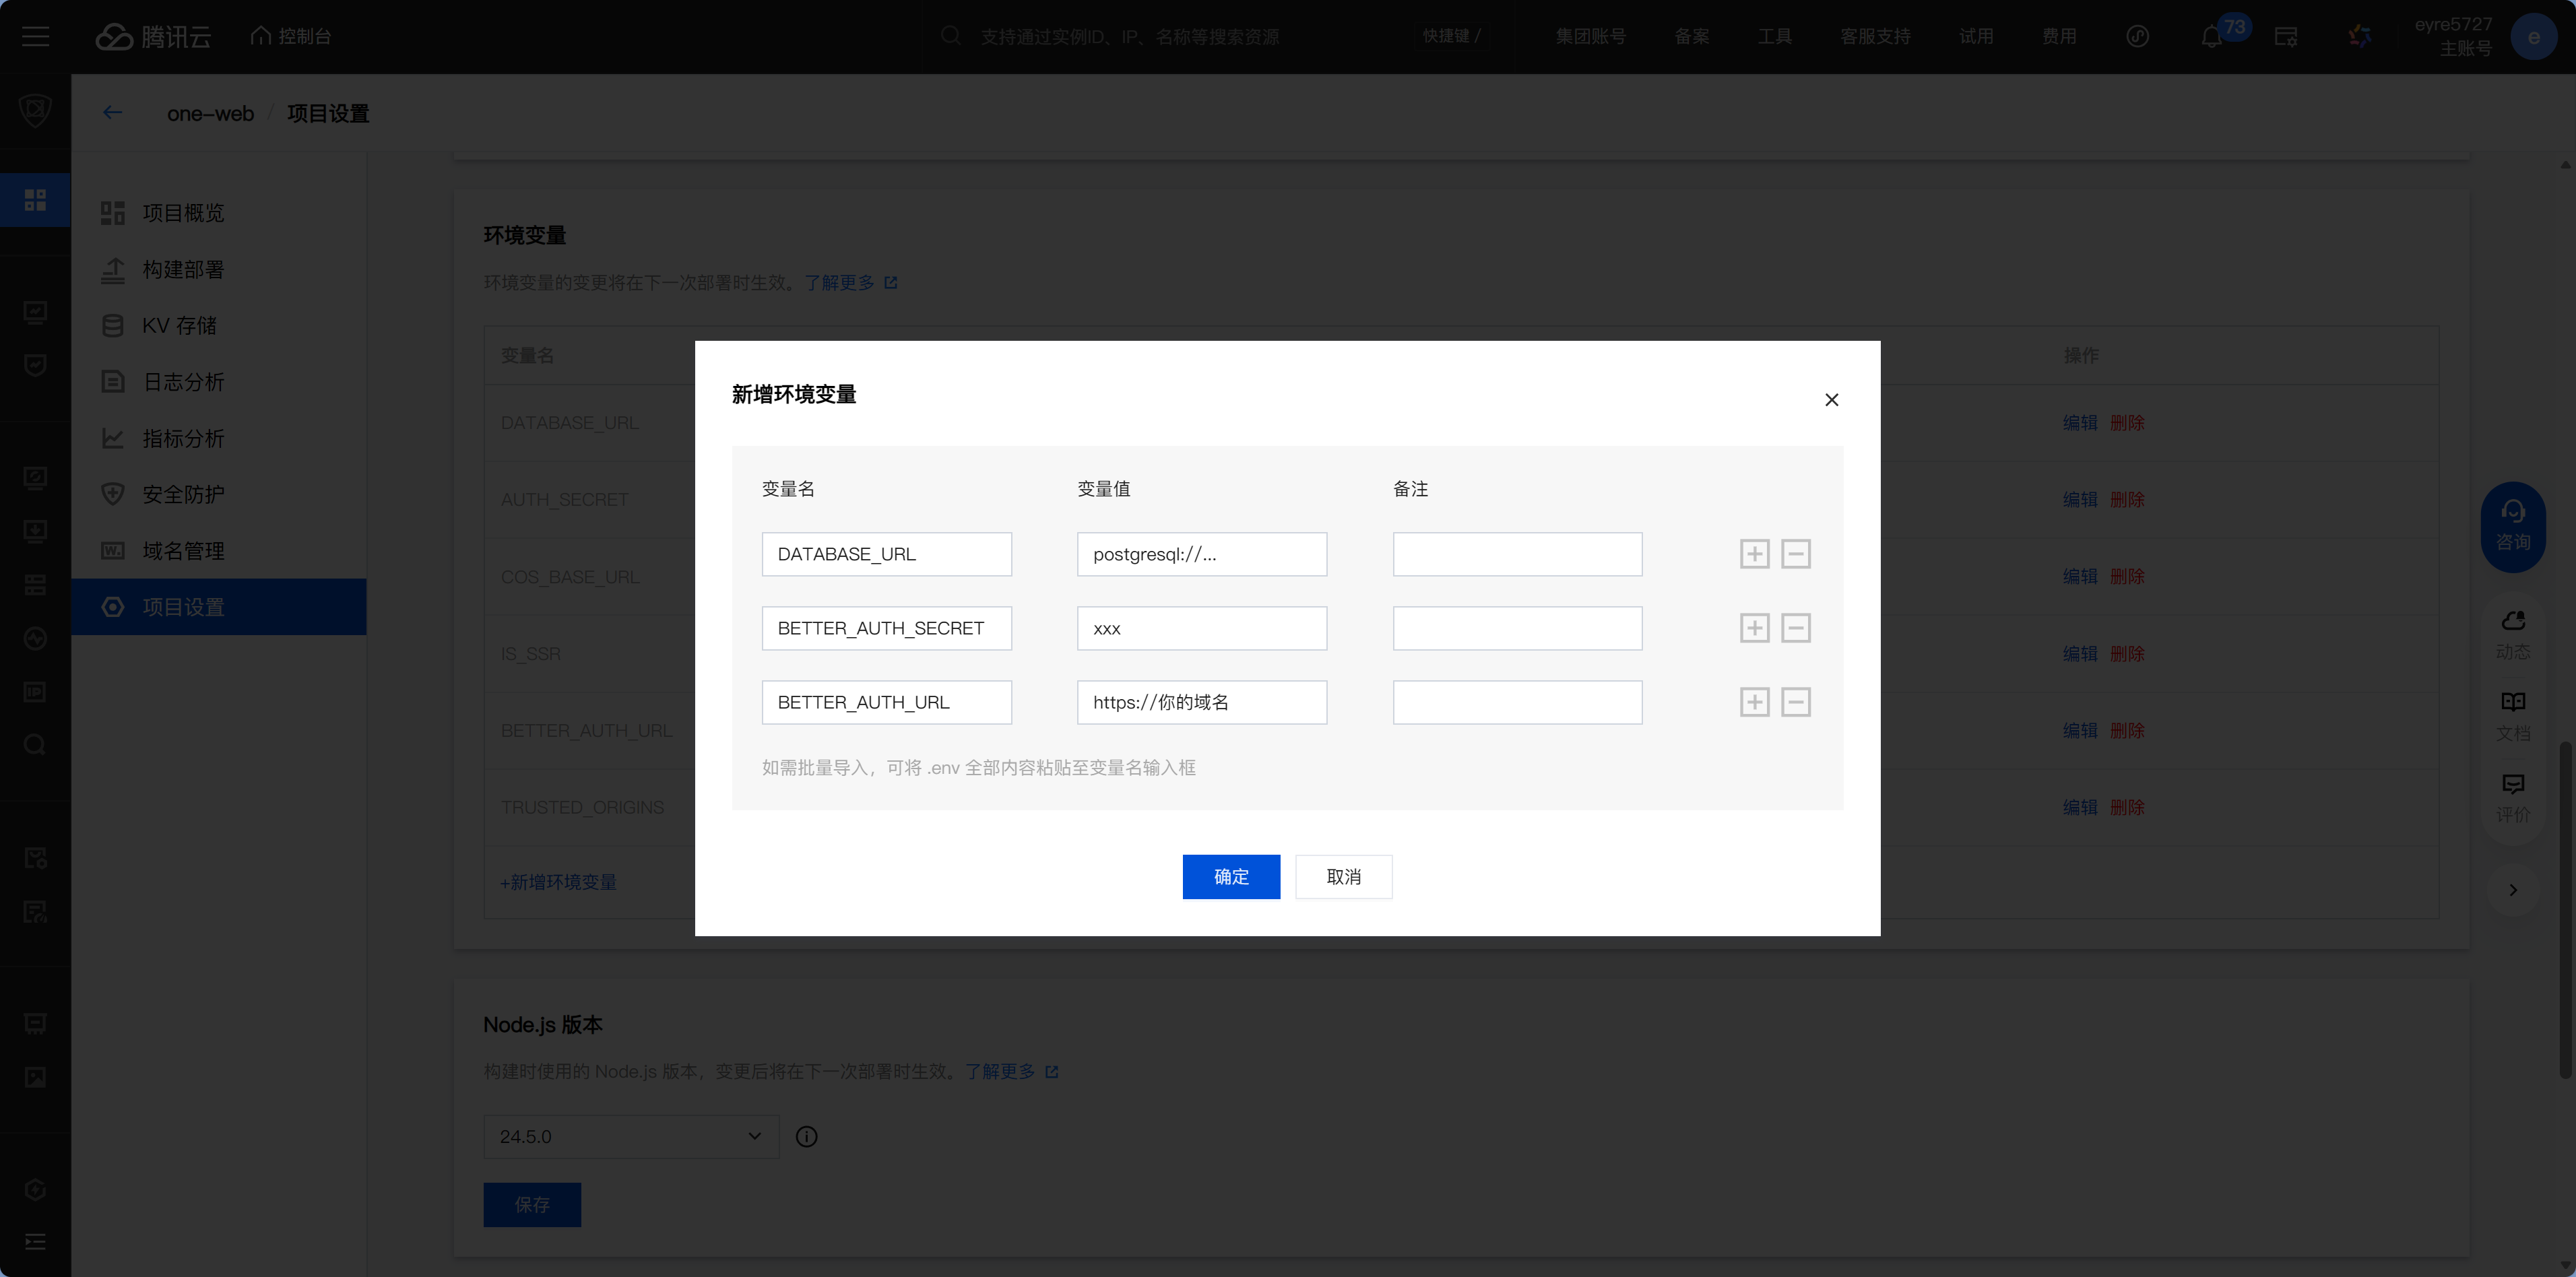Viewport: 2576px width, 1277px height.
Task: Select 域名管理 sidebar item
Action: (x=183, y=551)
